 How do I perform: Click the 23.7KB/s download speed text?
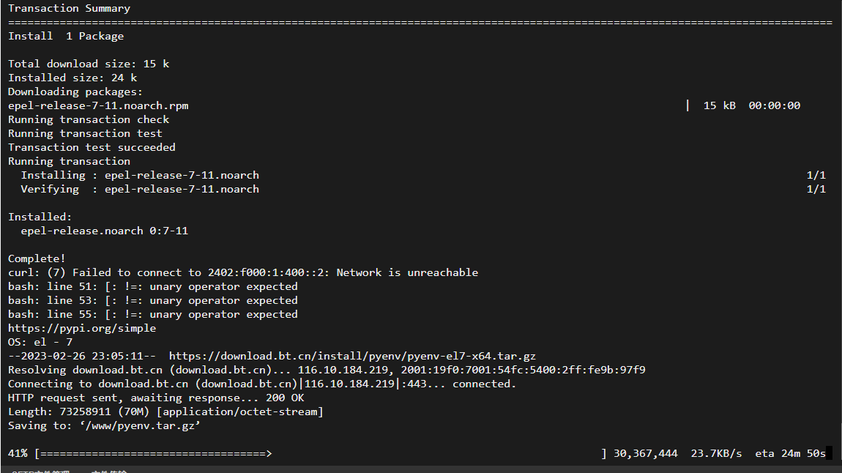(716, 453)
